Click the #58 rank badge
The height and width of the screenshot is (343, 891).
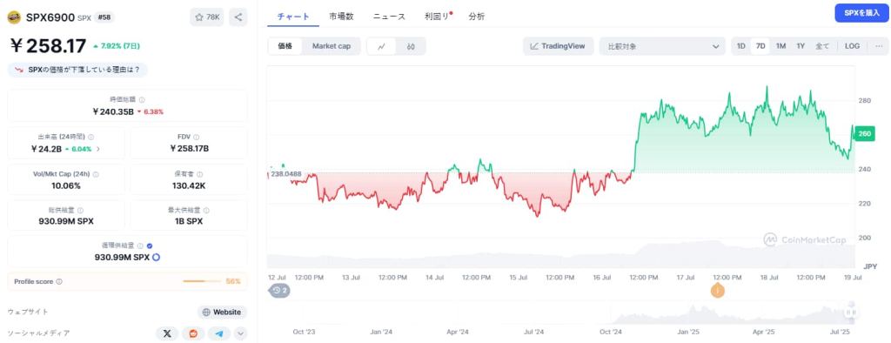[104, 17]
